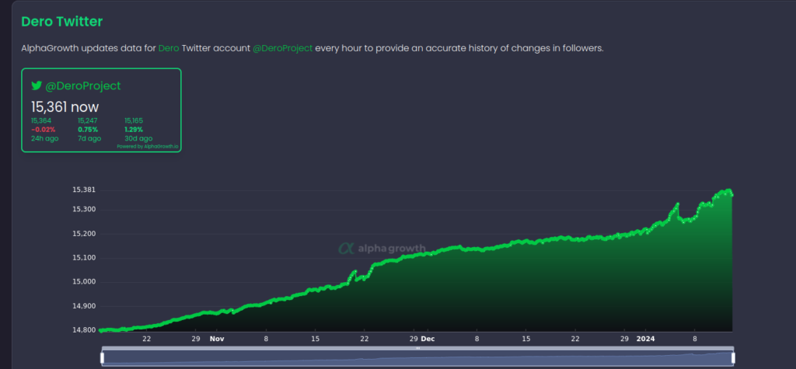Click the 14,800 y-axis label
The height and width of the screenshot is (369, 796).
pos(84,330)
